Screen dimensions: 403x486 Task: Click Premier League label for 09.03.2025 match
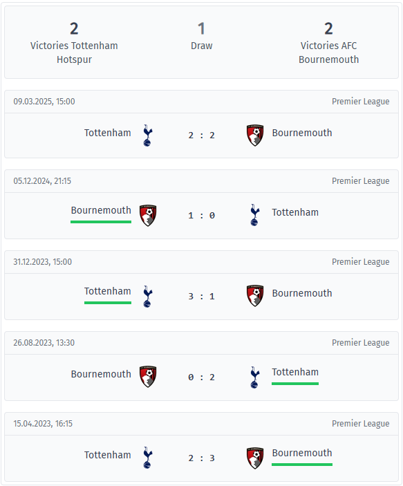(361, 102)
